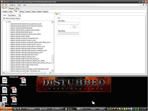The image size is (148, 111).
Task: Select the Tags tab
Action: pyautogui.click(x=16, y=11)
